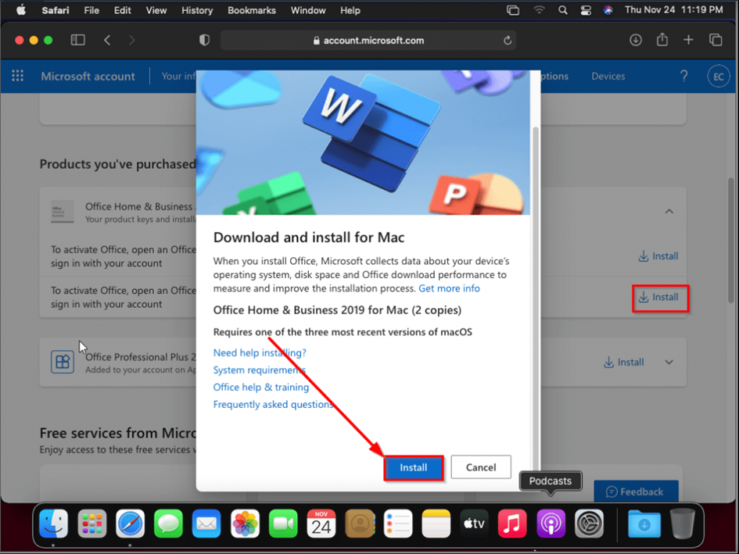Open the Bookmarks menu
The image size is (739, 554).
tap(252, 10)
